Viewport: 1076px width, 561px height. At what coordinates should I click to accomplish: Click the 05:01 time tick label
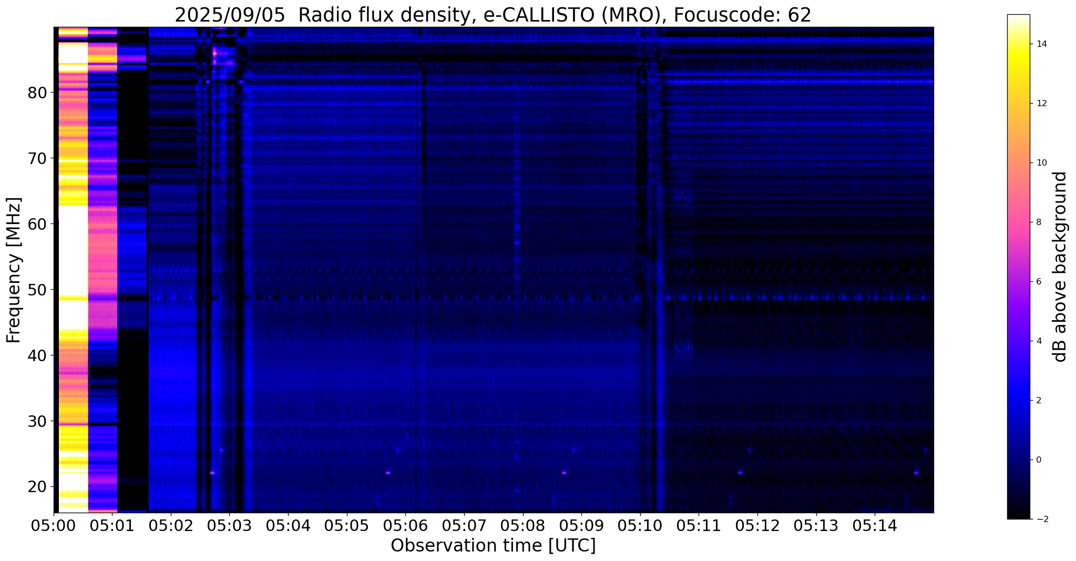pyautogui.click(x=111, y=526)
